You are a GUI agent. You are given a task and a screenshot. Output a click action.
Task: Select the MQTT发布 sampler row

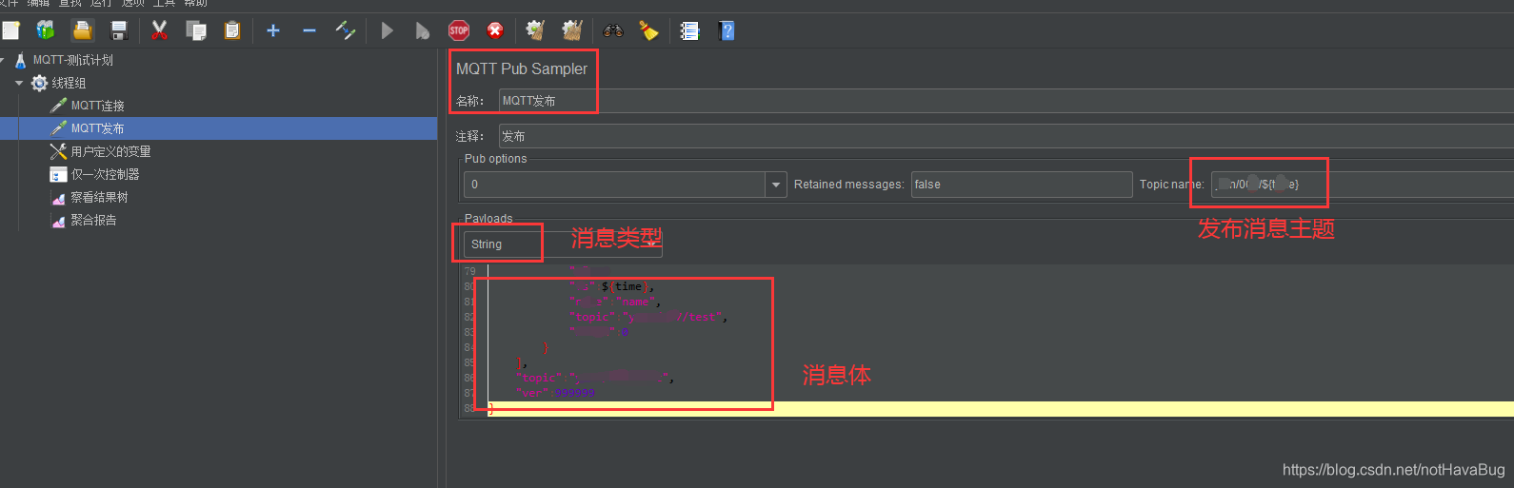pyautogui.click(x=218, y=128)
